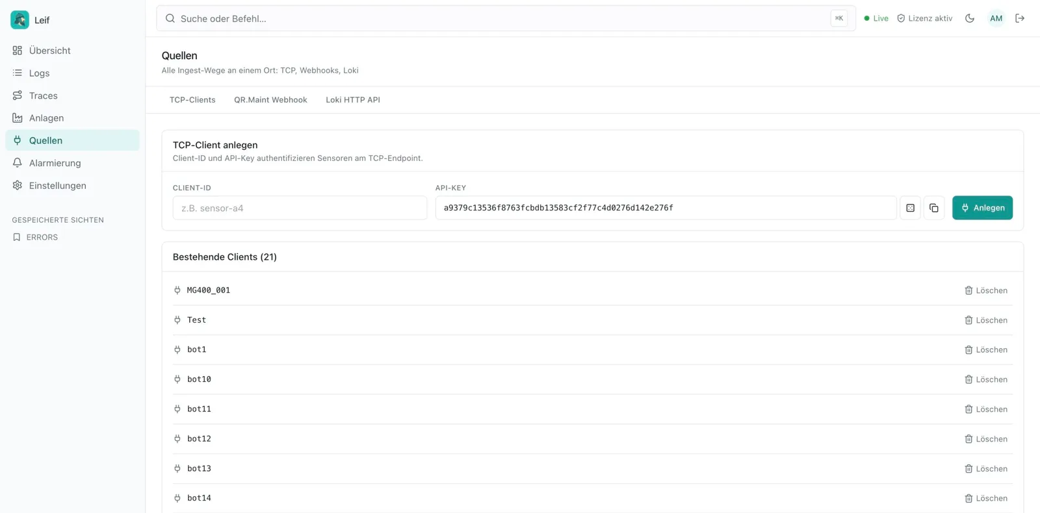Click the TCP-Client anlegen heading
This screenshot has height=513, width=1040.
point(215,145)
